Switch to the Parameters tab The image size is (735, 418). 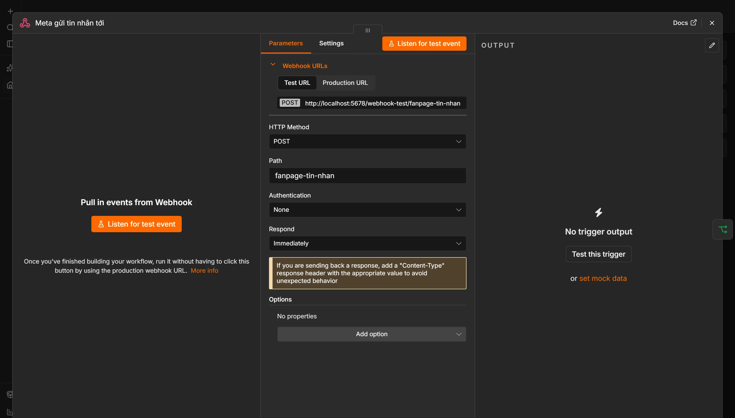(286, 43)
